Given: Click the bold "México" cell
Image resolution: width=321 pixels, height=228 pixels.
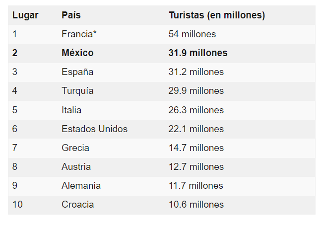Looking at the screenshot, I should click(x=77, y=53).
